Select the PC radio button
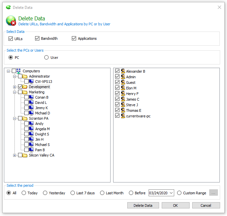This screenshot has width=227, height=216. pyautogui.click(x=10, y=58)
